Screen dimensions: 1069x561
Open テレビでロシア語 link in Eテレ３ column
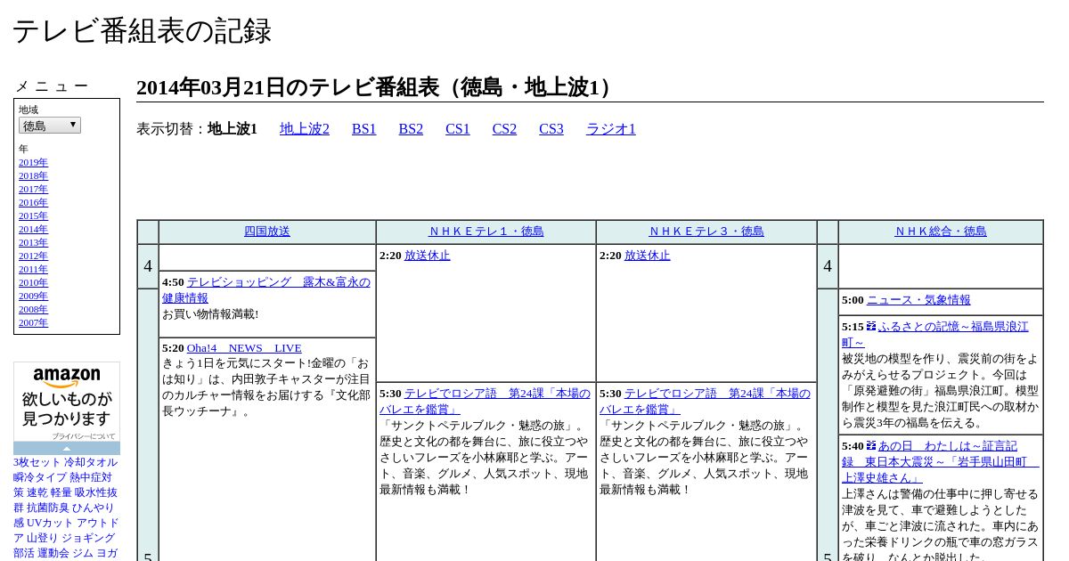click(x=705, y=402)
